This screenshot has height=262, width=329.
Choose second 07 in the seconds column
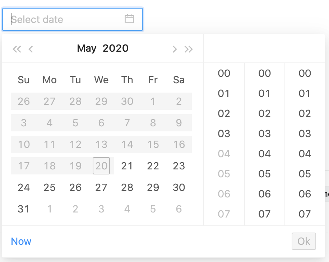[x=305, y=214]
